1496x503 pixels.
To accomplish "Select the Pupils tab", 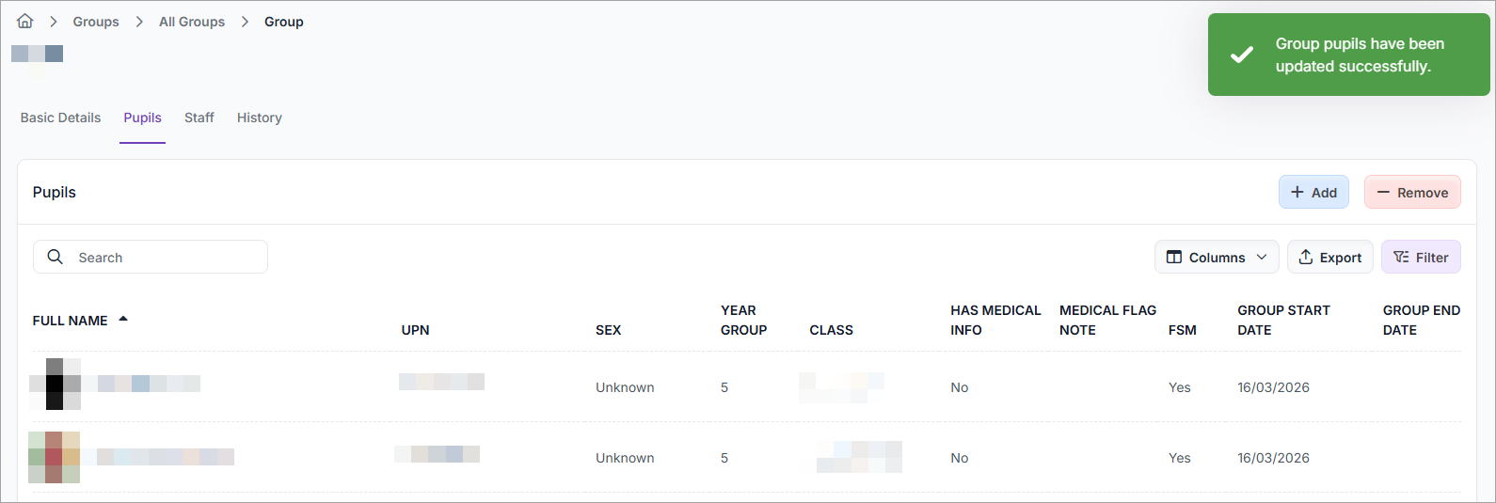I will coord(142,118).
